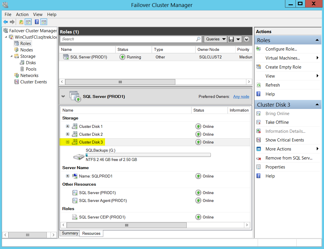Screen dimensions: 324x249
Task: Click the Any node preferred owners link
Action: (x=241, y=97)
